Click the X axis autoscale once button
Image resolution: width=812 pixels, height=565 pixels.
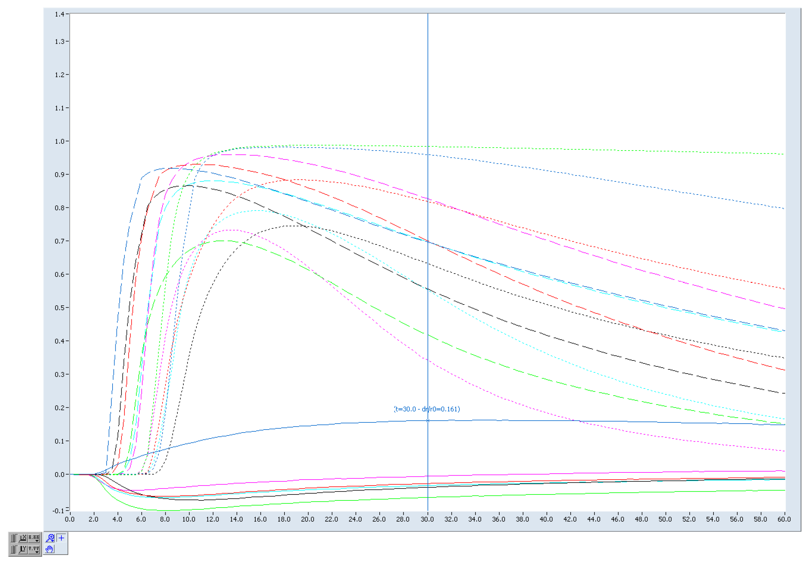tap(23, 538)
